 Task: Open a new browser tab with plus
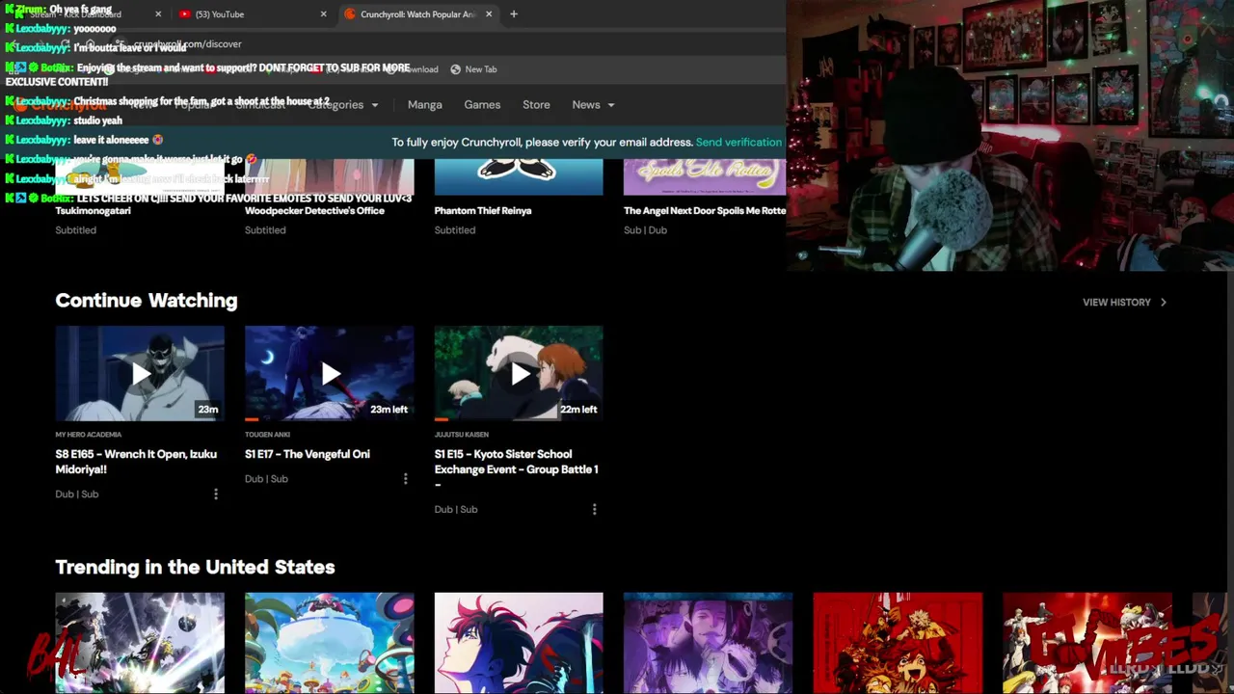click(x=514, y=14)
